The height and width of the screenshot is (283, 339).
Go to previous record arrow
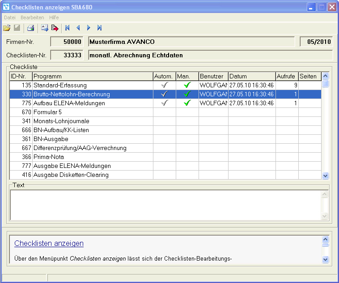[78, 28]
